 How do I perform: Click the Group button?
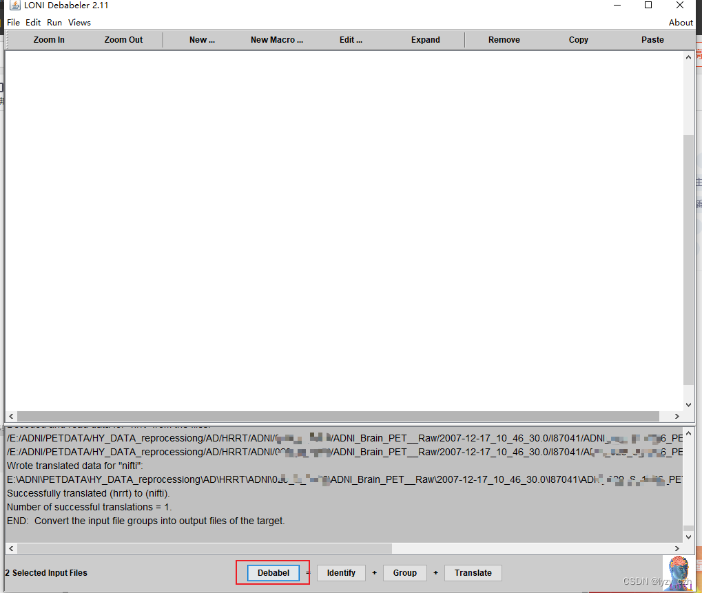404,573
